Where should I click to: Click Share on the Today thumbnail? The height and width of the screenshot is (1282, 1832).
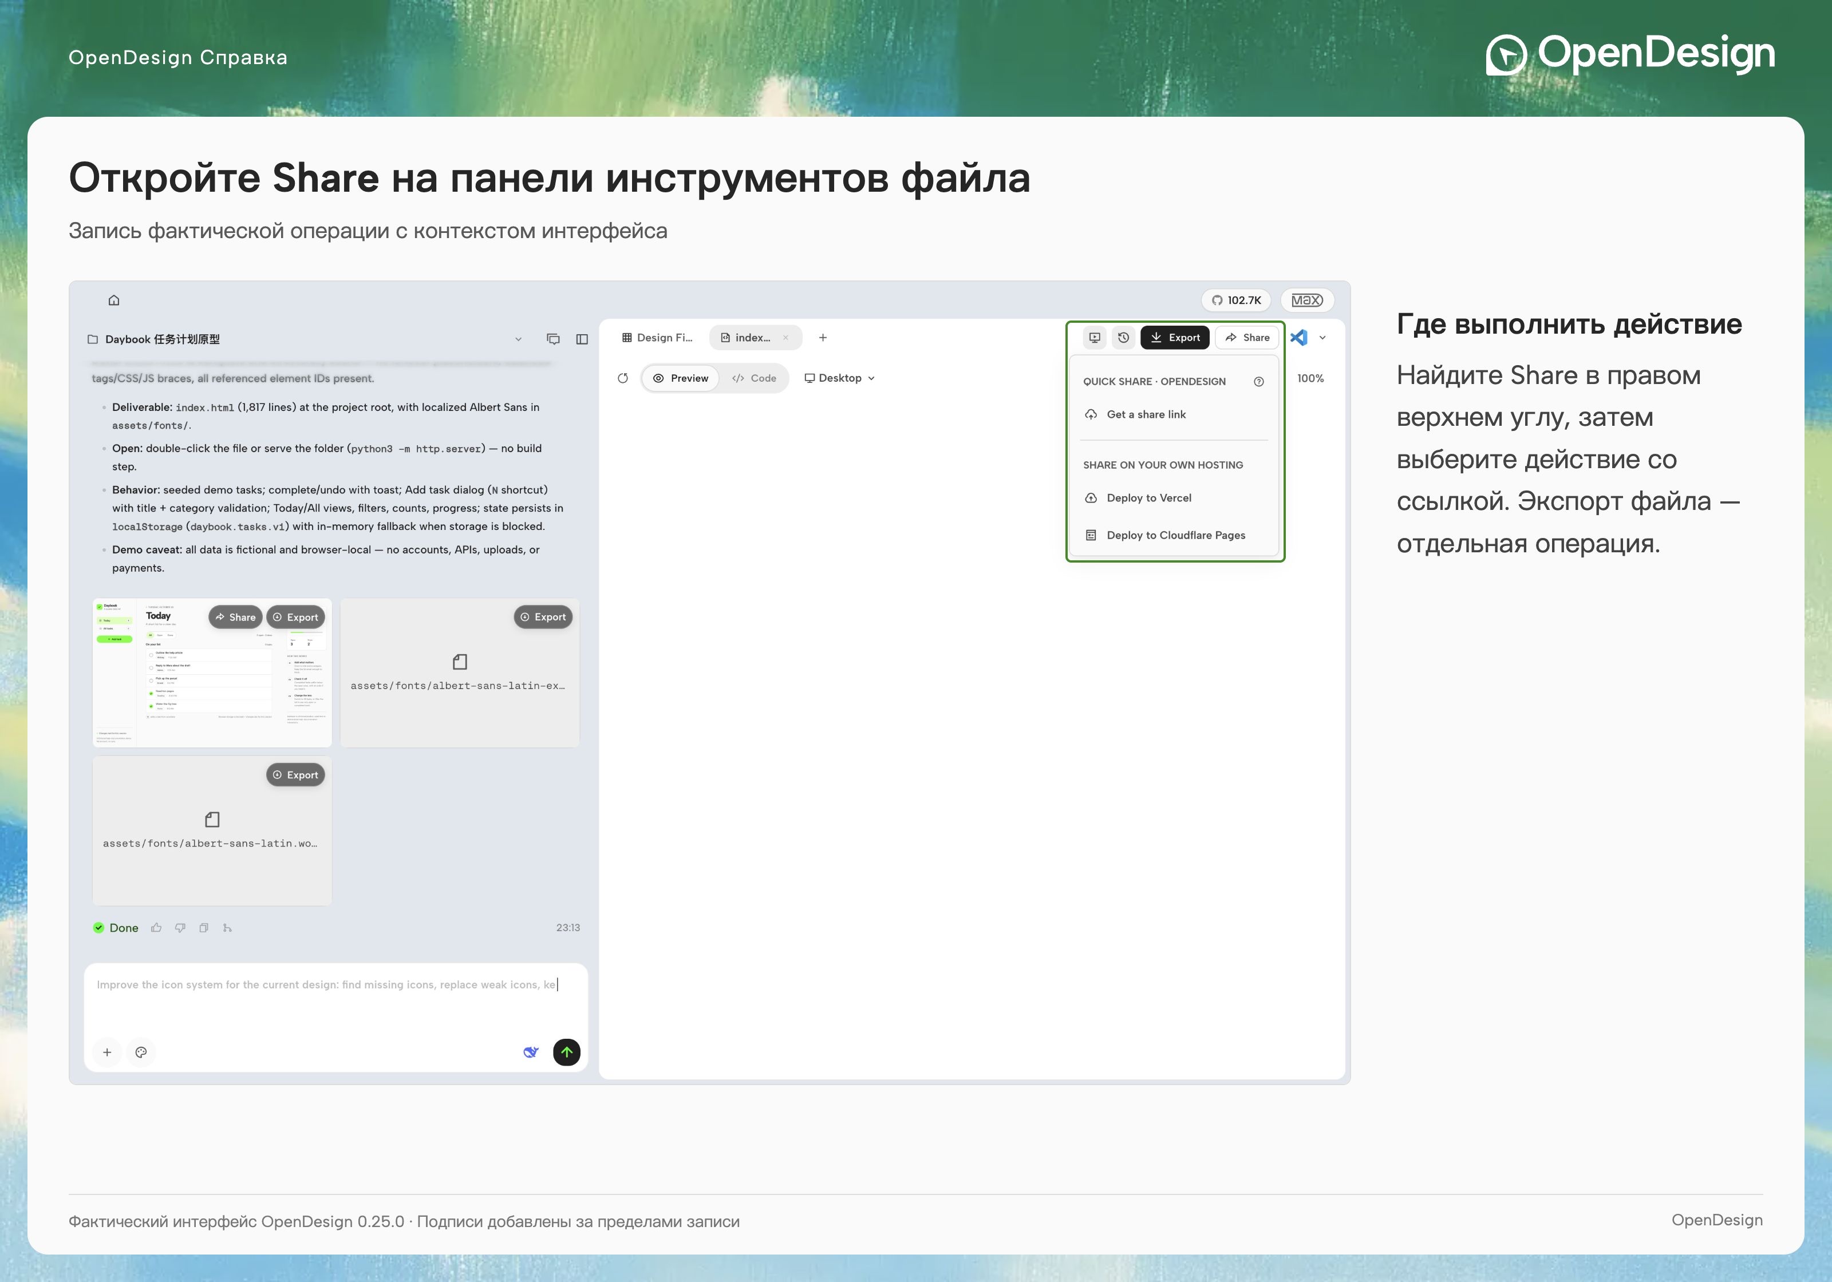[x=235, y=616]
